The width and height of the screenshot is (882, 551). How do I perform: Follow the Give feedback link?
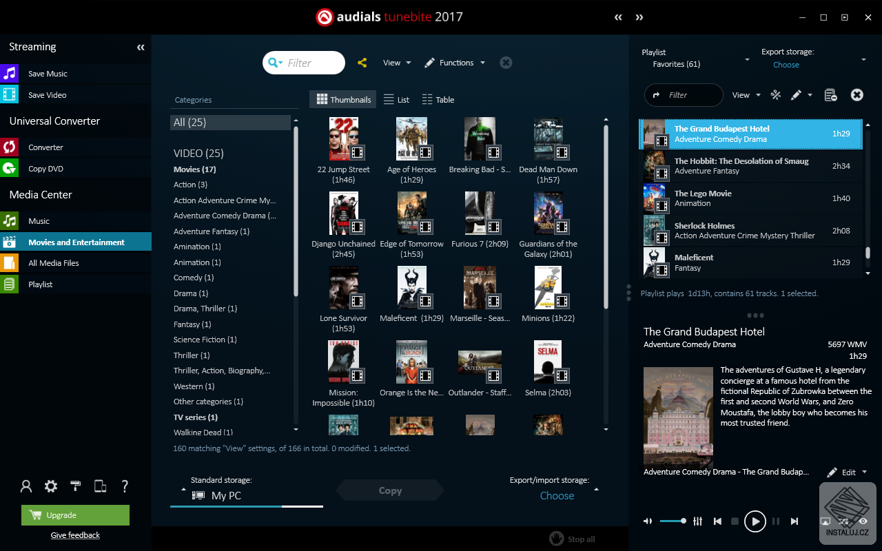point(75,535)
